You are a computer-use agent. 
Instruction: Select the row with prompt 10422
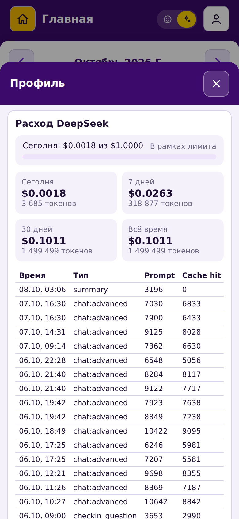tap(120, 431)
